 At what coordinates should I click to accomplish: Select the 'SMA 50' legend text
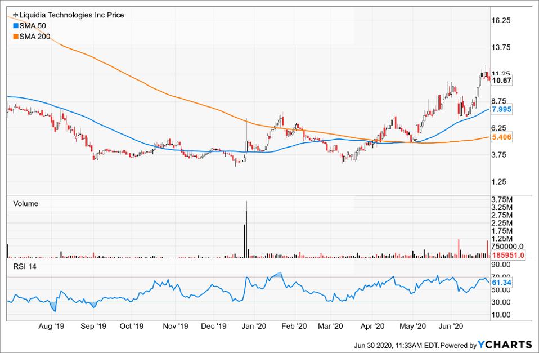point(32,26)
